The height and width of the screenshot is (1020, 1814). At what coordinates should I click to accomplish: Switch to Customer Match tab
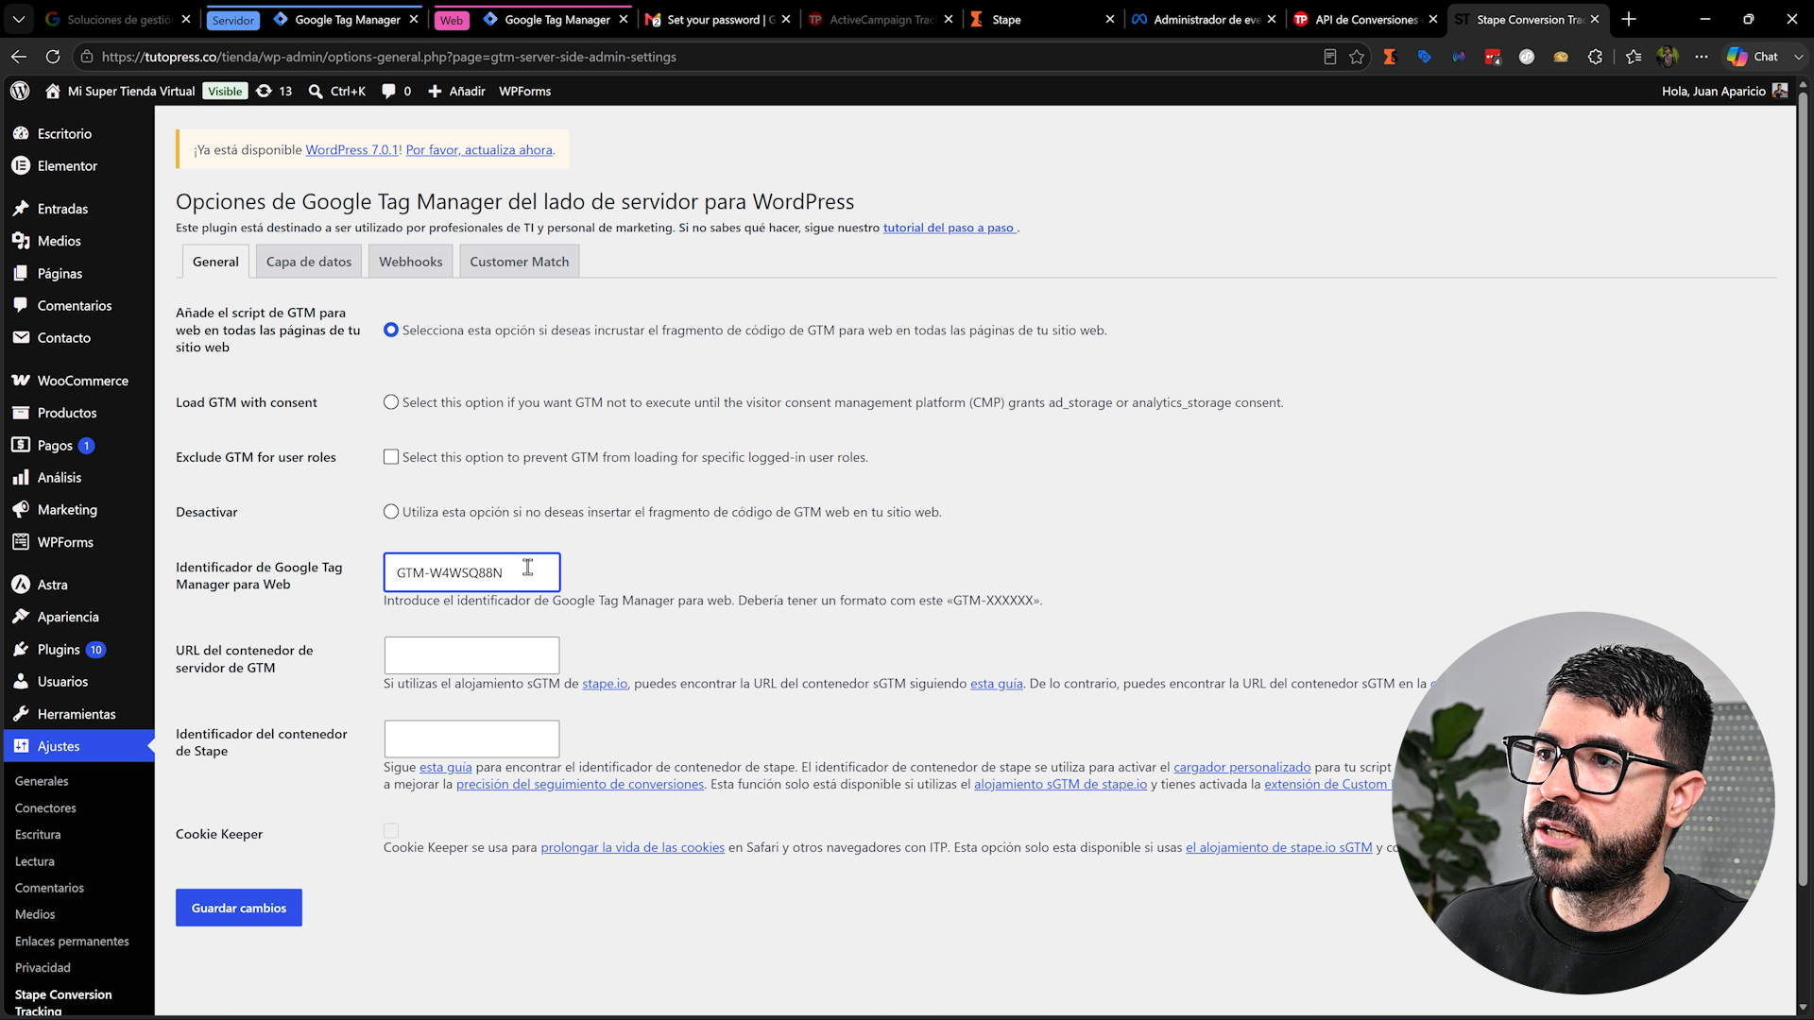[520, 262]
